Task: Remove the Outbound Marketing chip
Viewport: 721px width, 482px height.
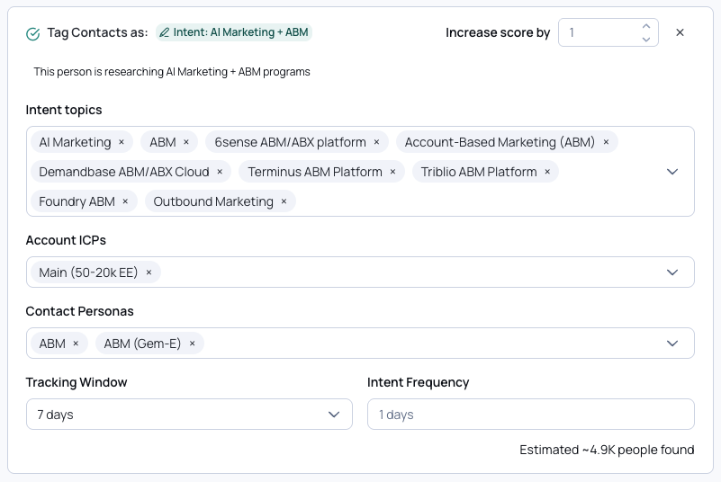Action: [284, 201]
